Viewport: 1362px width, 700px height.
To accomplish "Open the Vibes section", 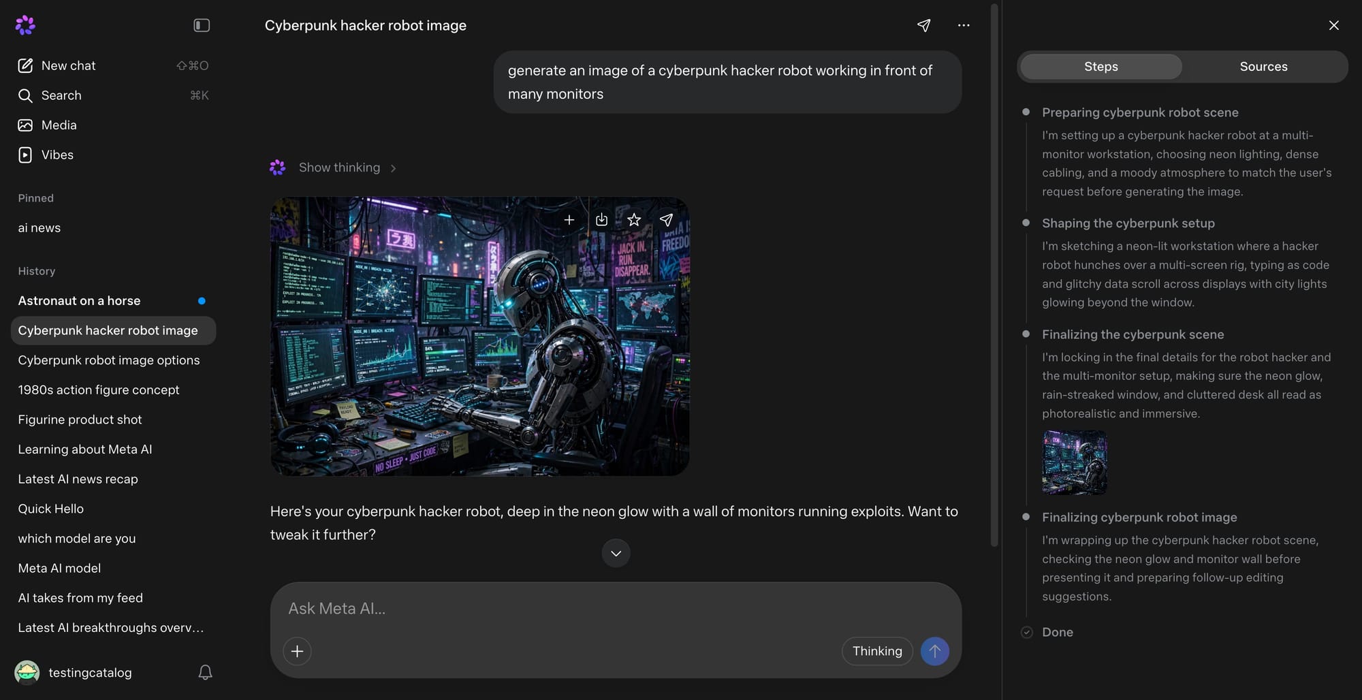I will pyautogui.click(x=113, y=155).
